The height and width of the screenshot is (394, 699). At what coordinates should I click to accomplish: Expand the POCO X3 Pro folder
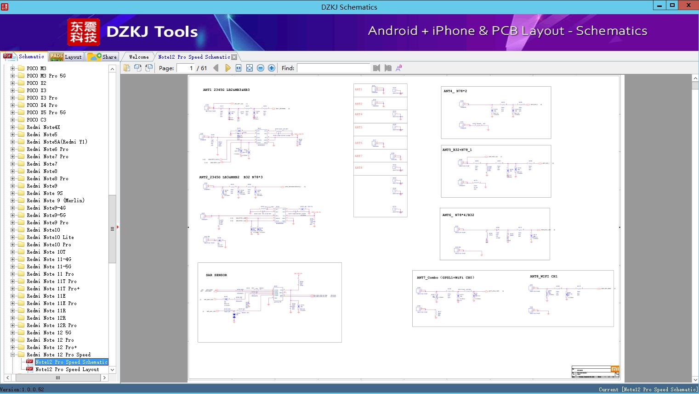point(13,98)
